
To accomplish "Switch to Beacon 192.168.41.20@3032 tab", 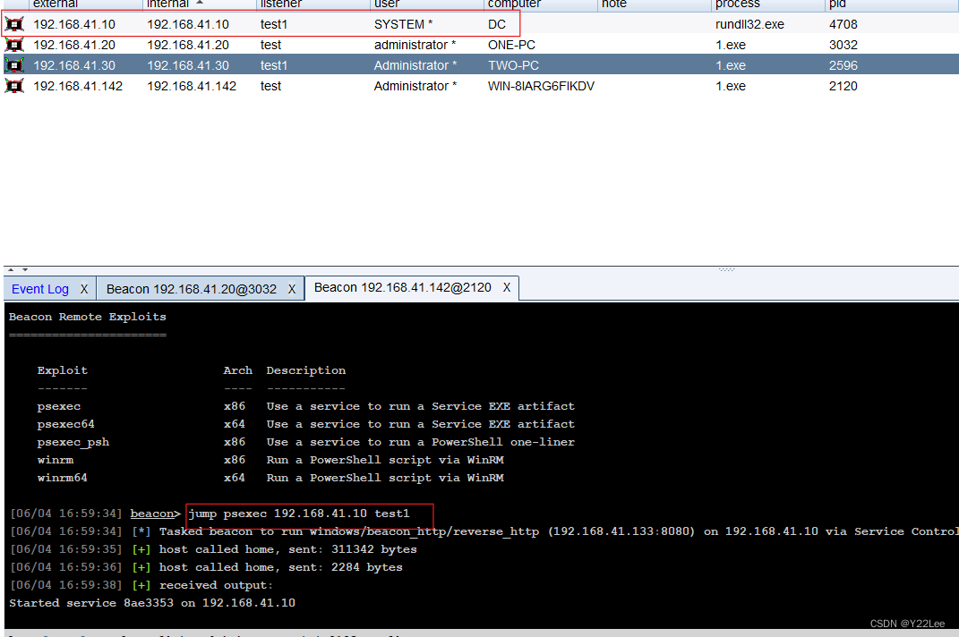I will [192, 289].
